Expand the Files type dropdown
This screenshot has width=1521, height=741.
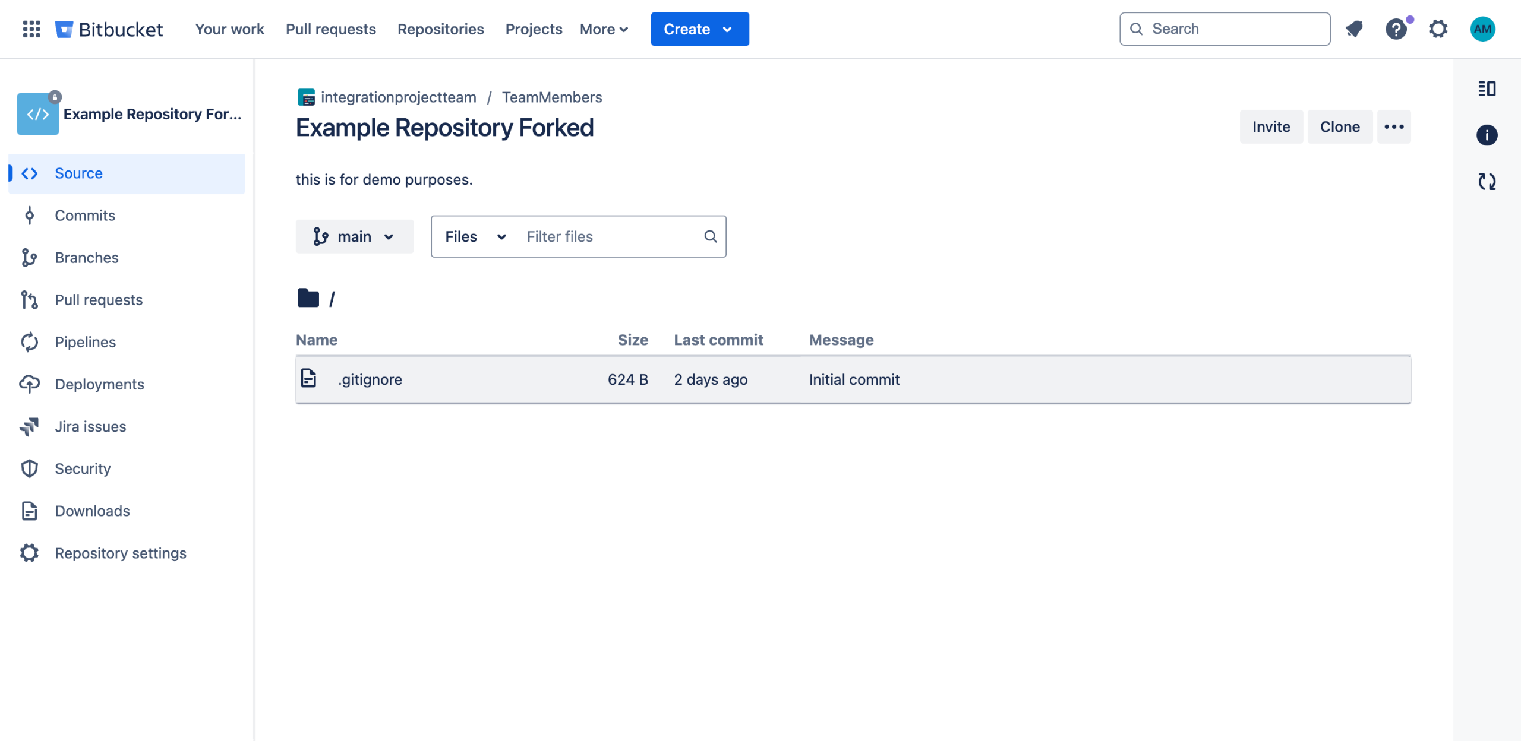pyautogui.click(x=476, y=236)
